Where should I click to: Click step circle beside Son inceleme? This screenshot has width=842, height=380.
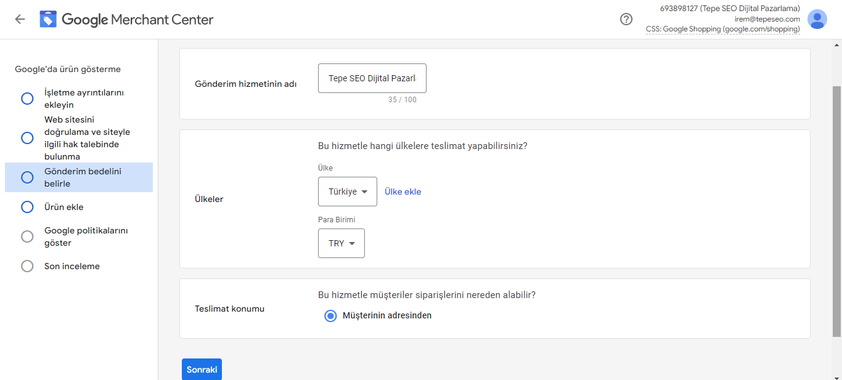click(27, 266)
